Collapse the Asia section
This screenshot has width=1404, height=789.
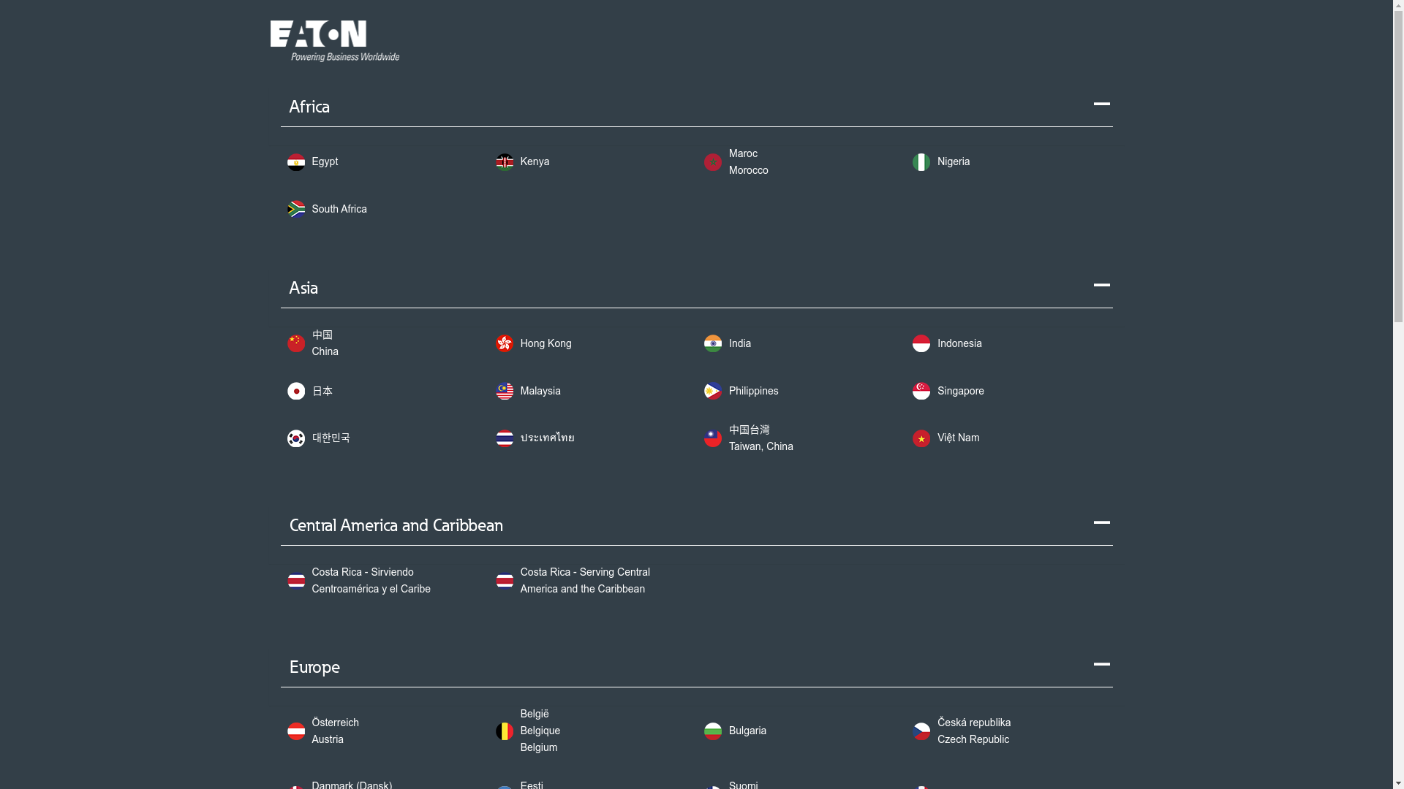pos(1101,286)
